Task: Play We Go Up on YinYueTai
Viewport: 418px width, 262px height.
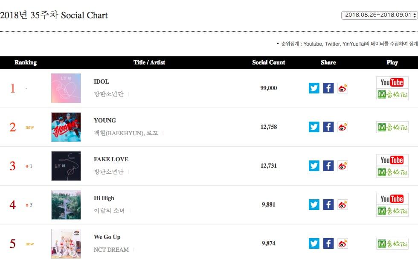Action: coord(392,244)
